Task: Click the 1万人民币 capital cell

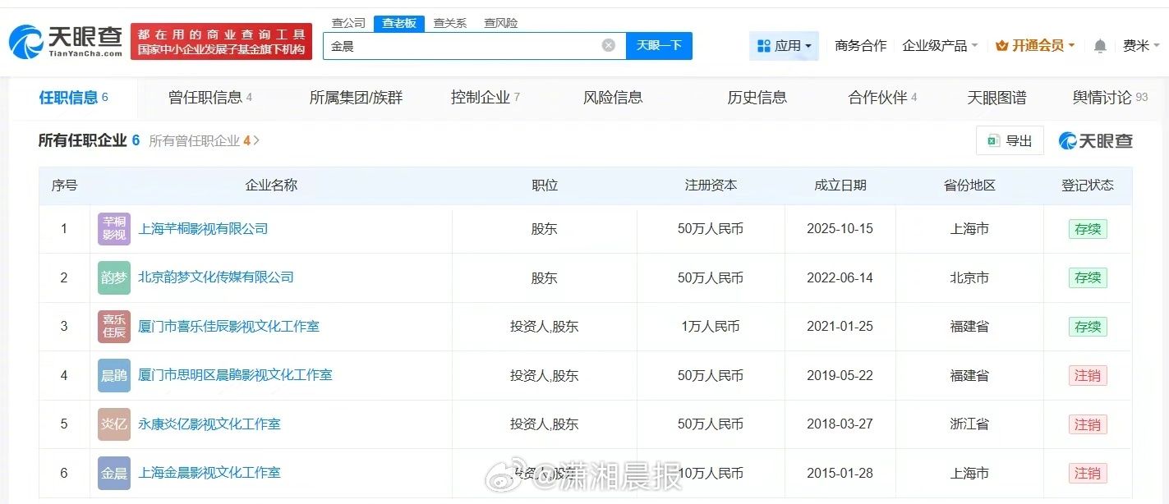Action: coord(711,327)
